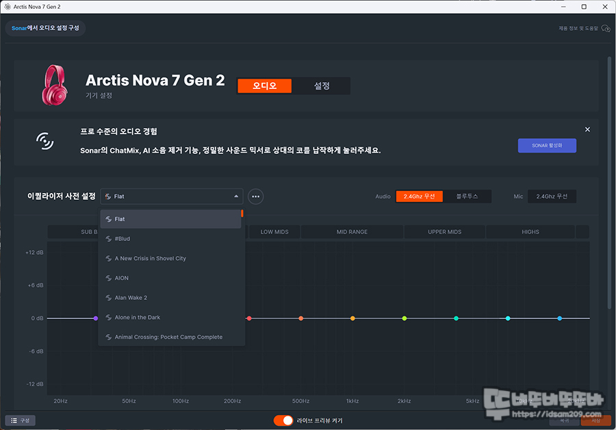Switch to the 오디오 tab
The height and width of the screenshot is (430, 616).
click(264, 86)
